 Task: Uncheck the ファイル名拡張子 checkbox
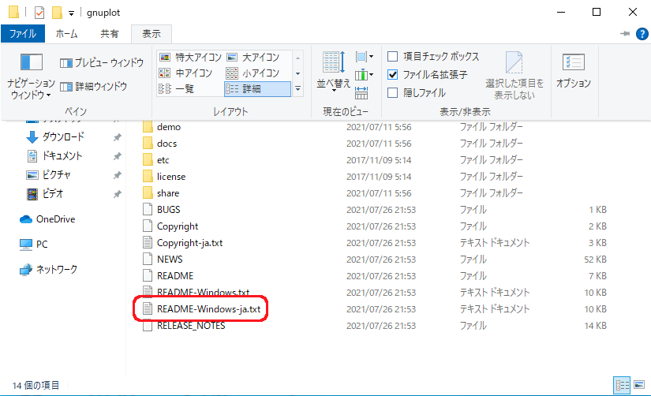tap(393, 74)
